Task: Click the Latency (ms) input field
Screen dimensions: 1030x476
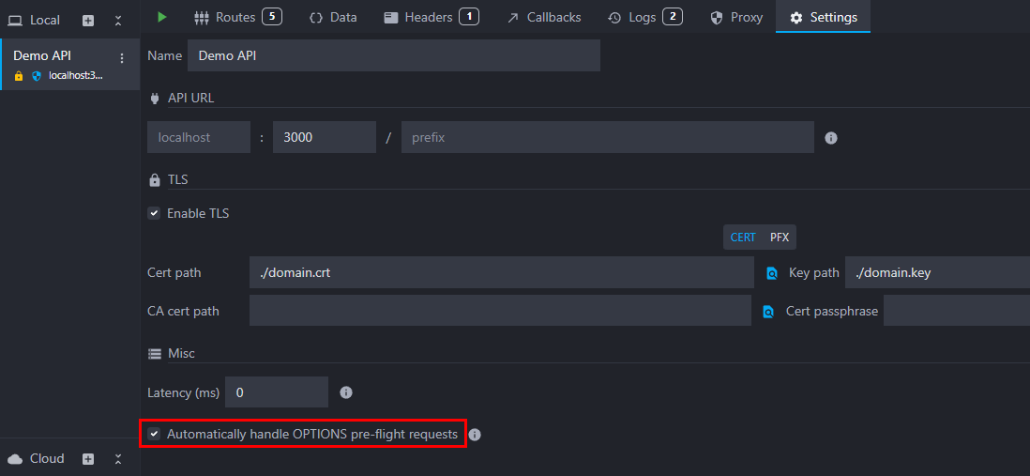Action: pos(276,392)
